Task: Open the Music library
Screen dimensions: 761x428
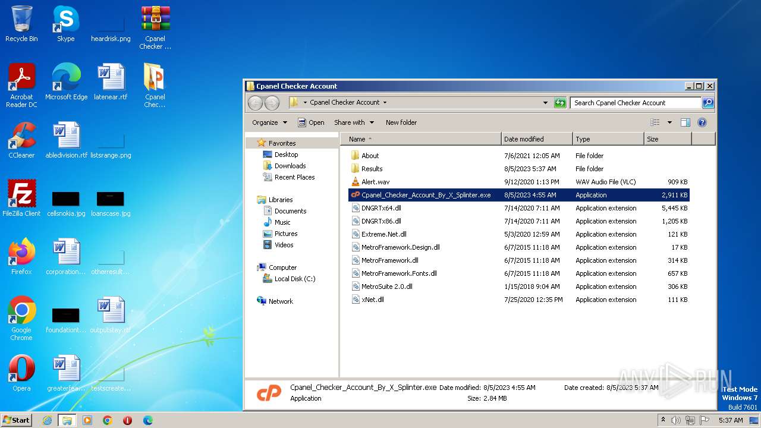Action: (276, 222)
